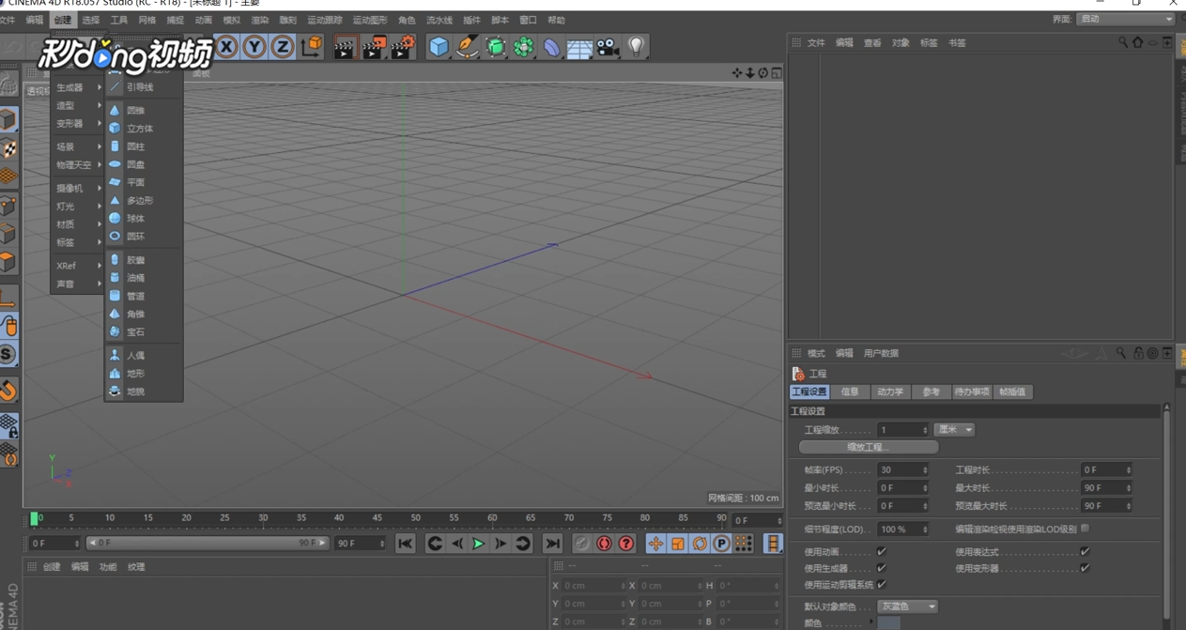Choose 立方体 from the object submenu
The image size is (1186, 630).
(x=144, y=129)
